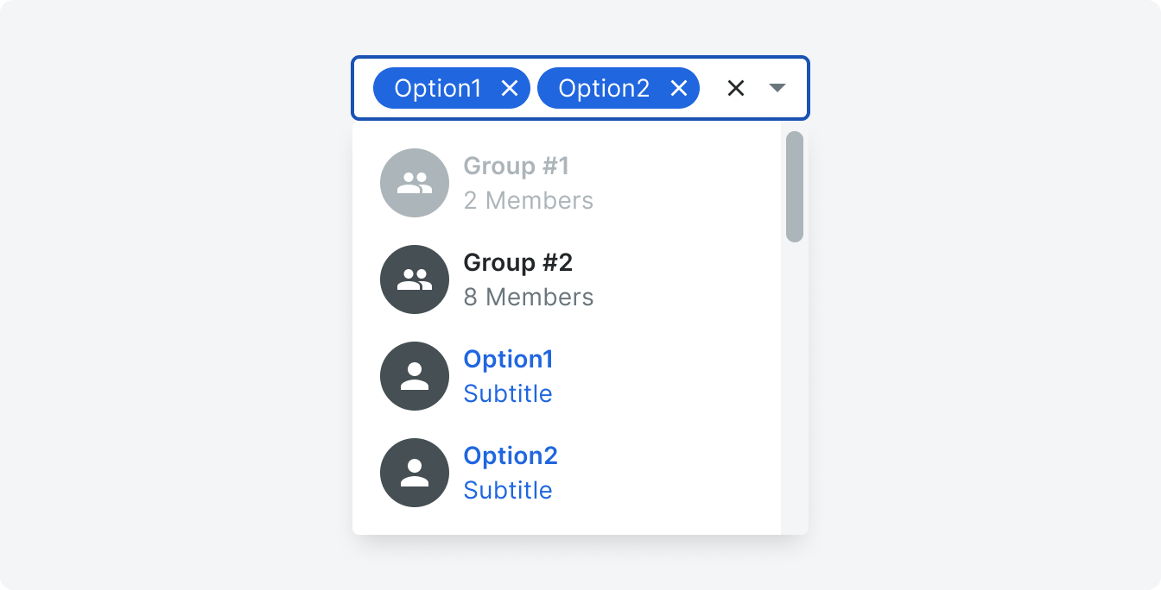Remove the Option2 chip with its X

[679, 88]
